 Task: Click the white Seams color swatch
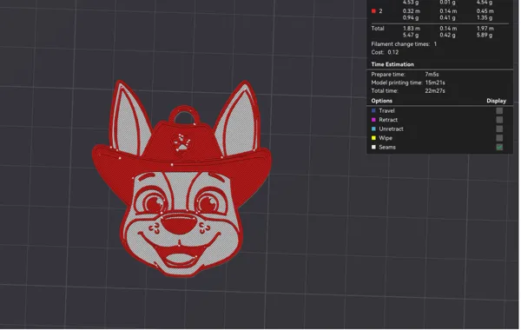(x=374, y=148)
